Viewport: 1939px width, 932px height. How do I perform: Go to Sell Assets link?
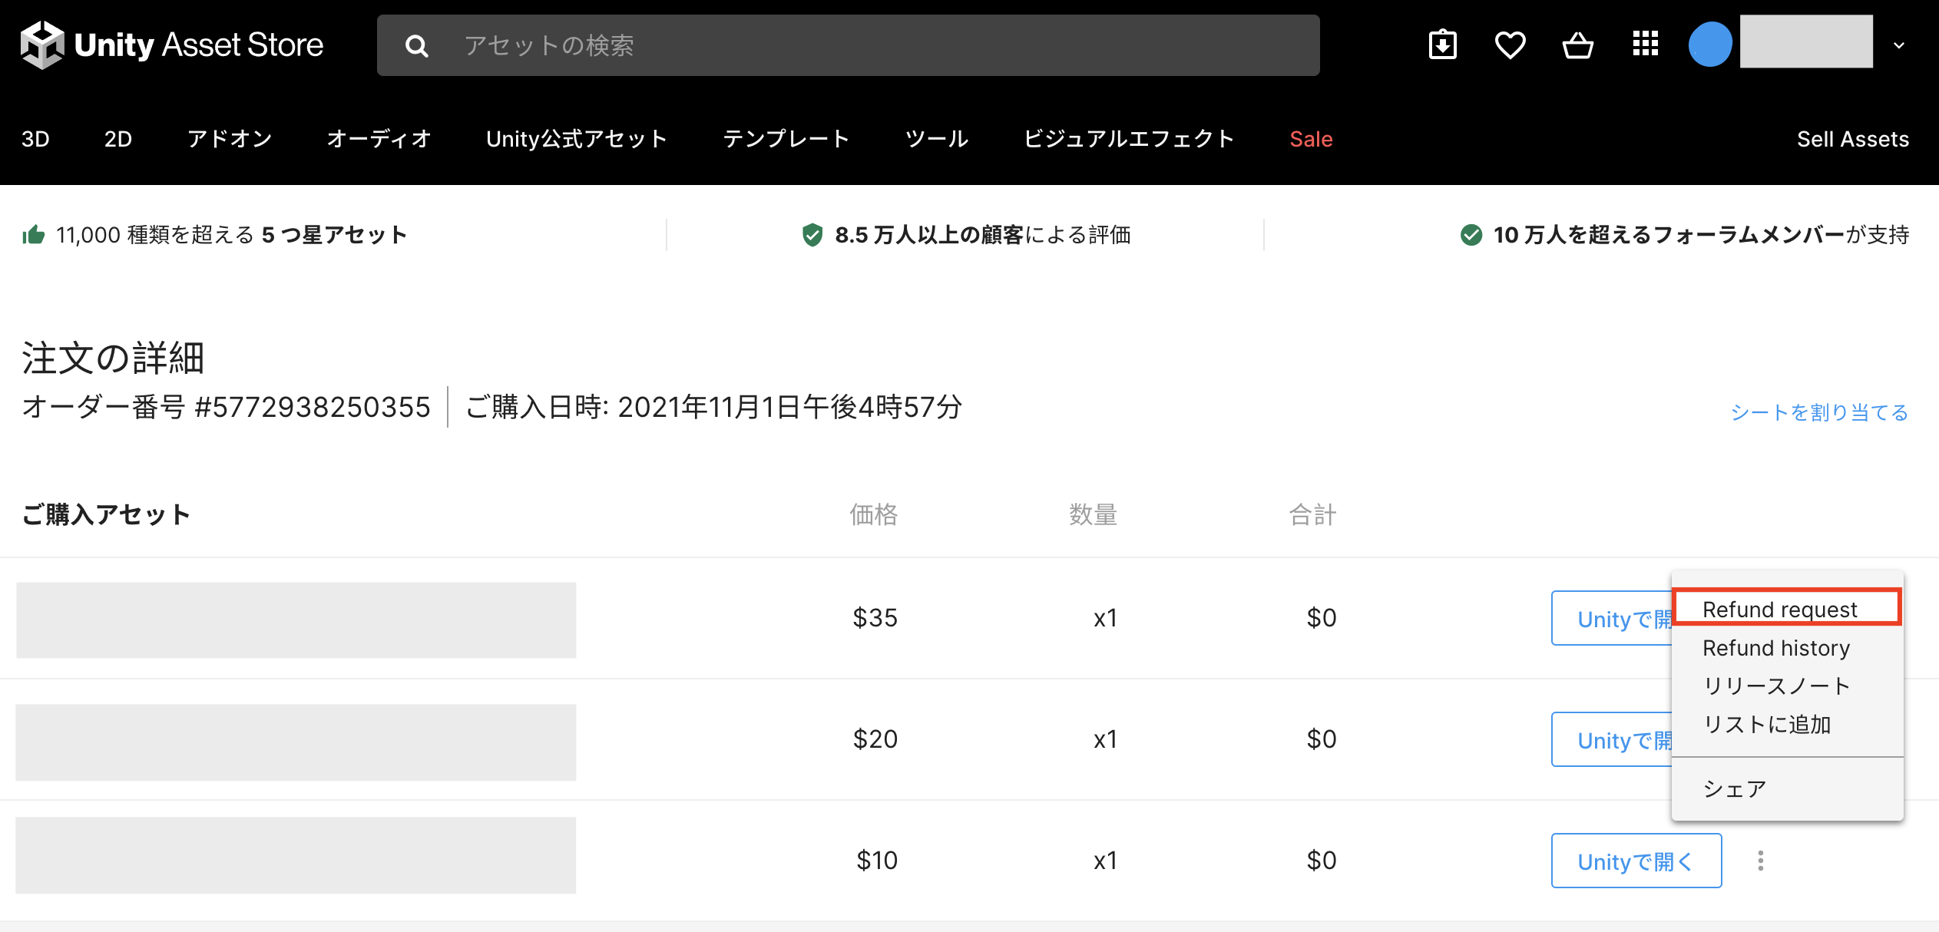(1852, 139)
